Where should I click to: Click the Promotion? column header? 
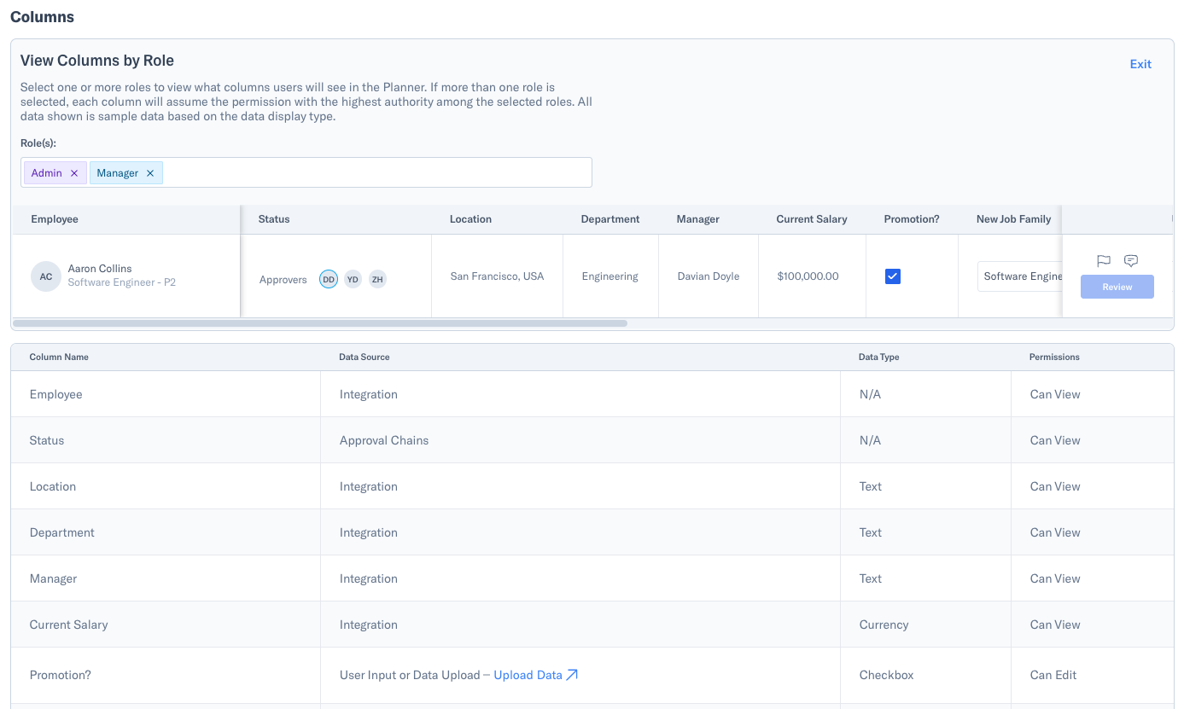[912, 219]
